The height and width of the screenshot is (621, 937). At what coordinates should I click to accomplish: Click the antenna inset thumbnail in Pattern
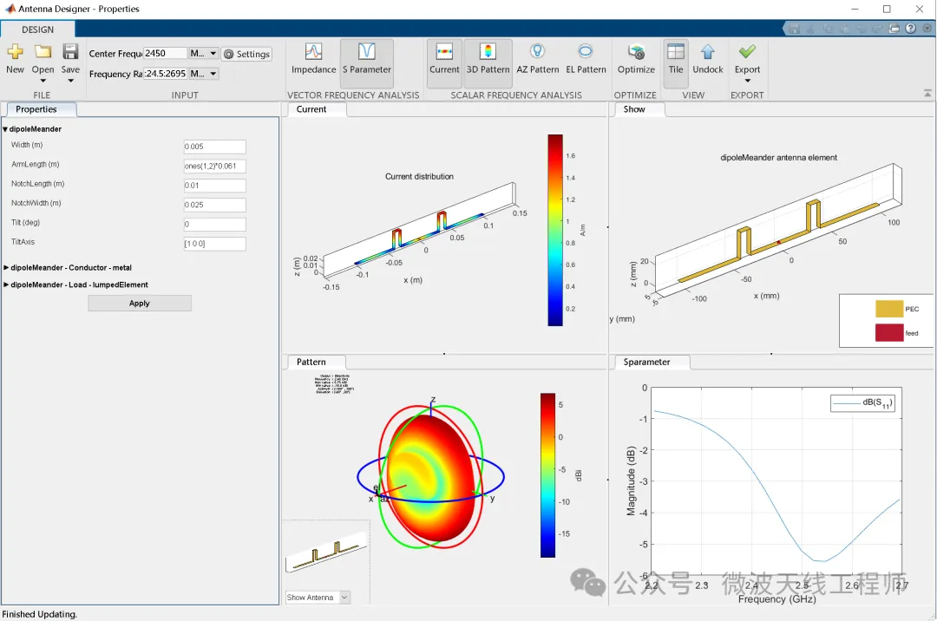(x=326, y=554)
